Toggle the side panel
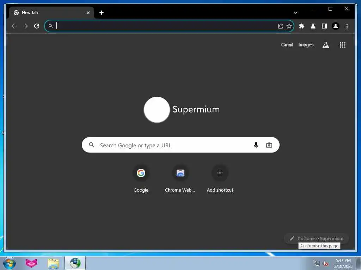361x270 pixels. coord(324,26)
